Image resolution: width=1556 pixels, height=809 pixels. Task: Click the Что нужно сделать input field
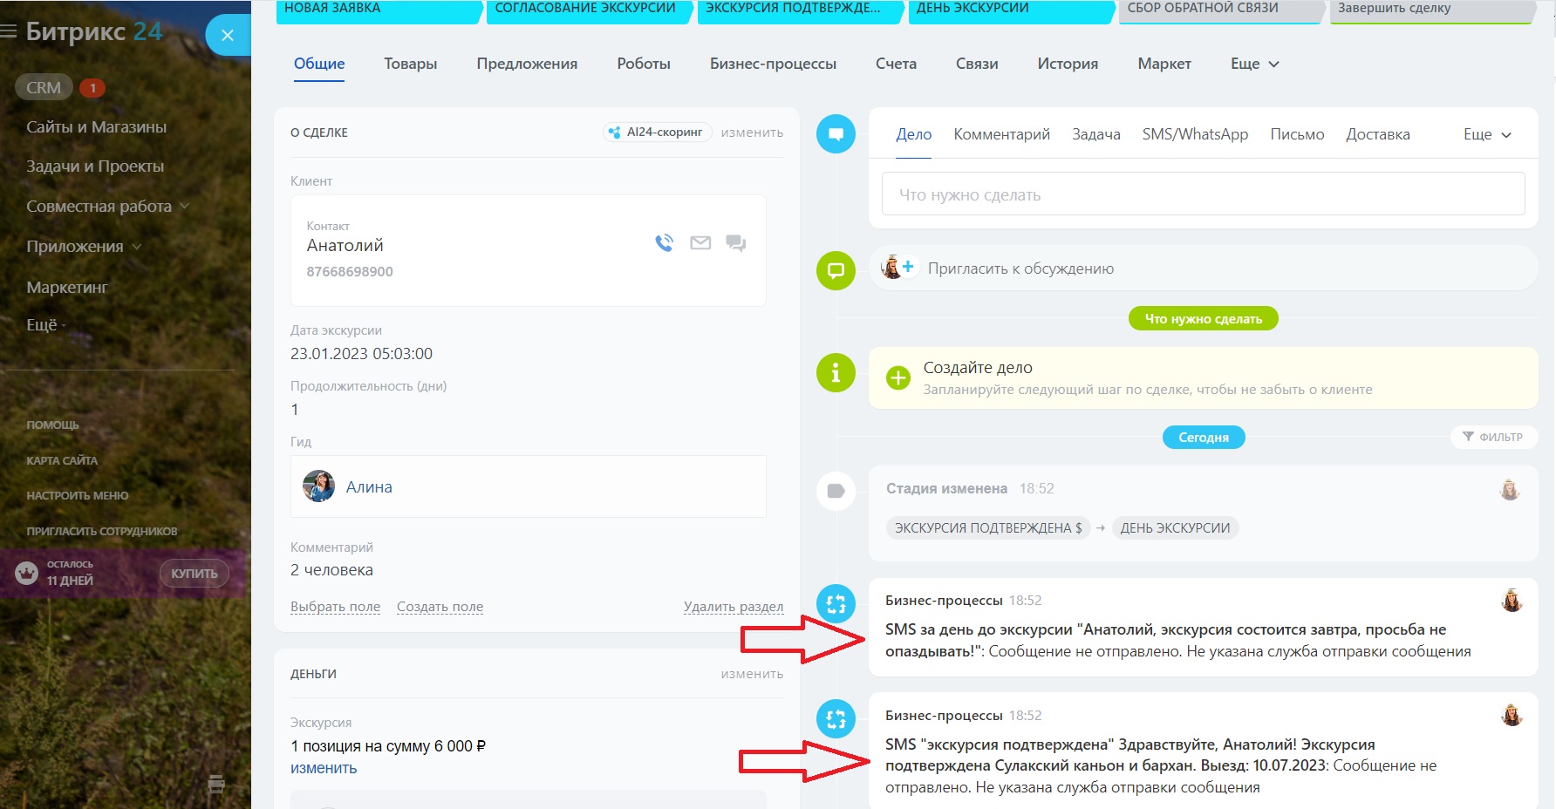pos(1203,194)
